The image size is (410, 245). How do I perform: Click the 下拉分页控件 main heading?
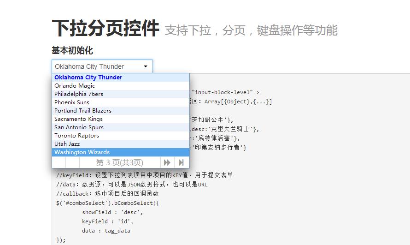(105, 28)
